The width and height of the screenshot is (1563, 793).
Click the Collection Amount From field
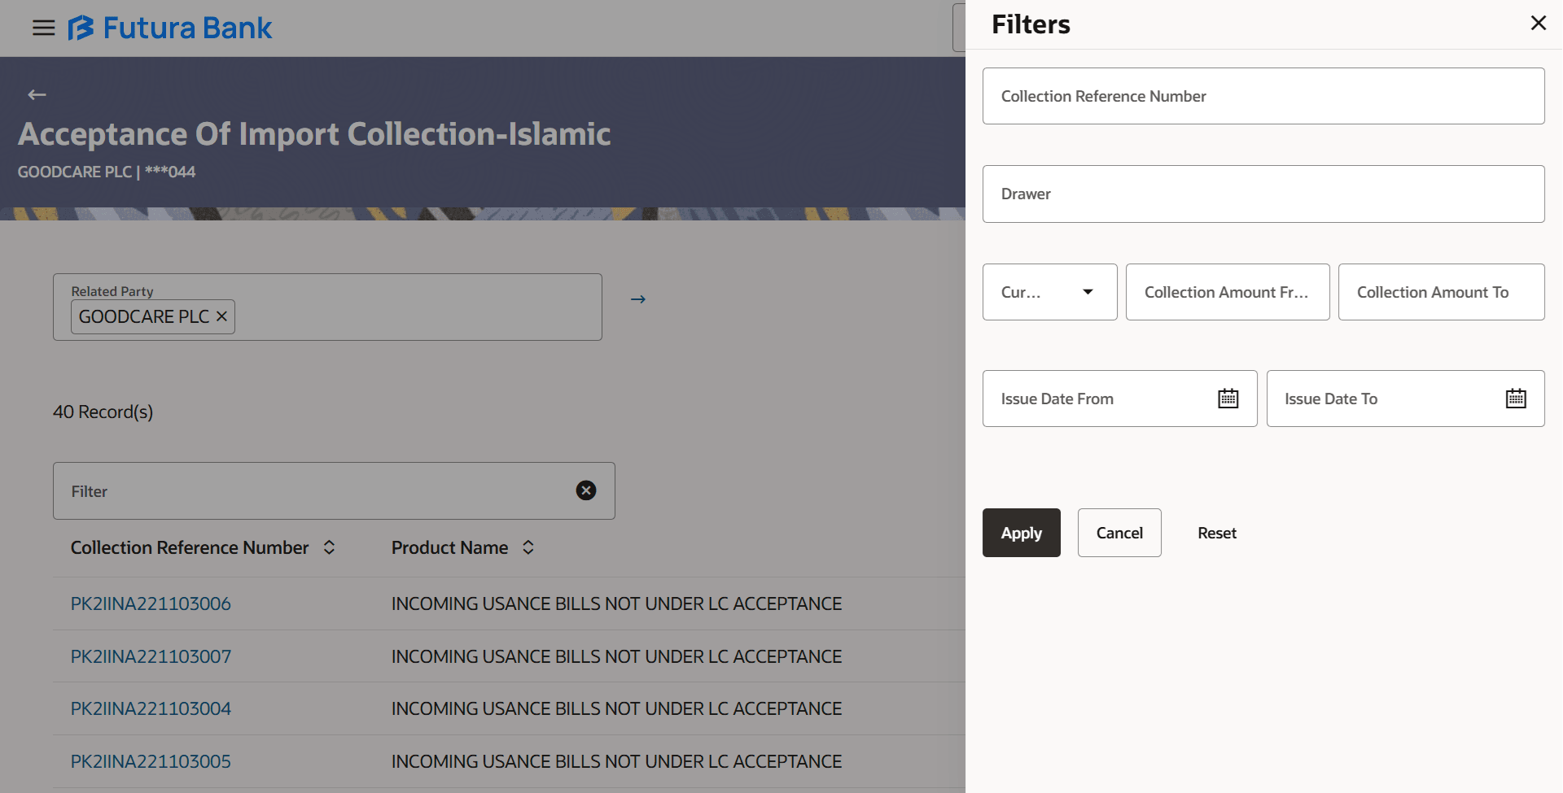coord(1228,292)
